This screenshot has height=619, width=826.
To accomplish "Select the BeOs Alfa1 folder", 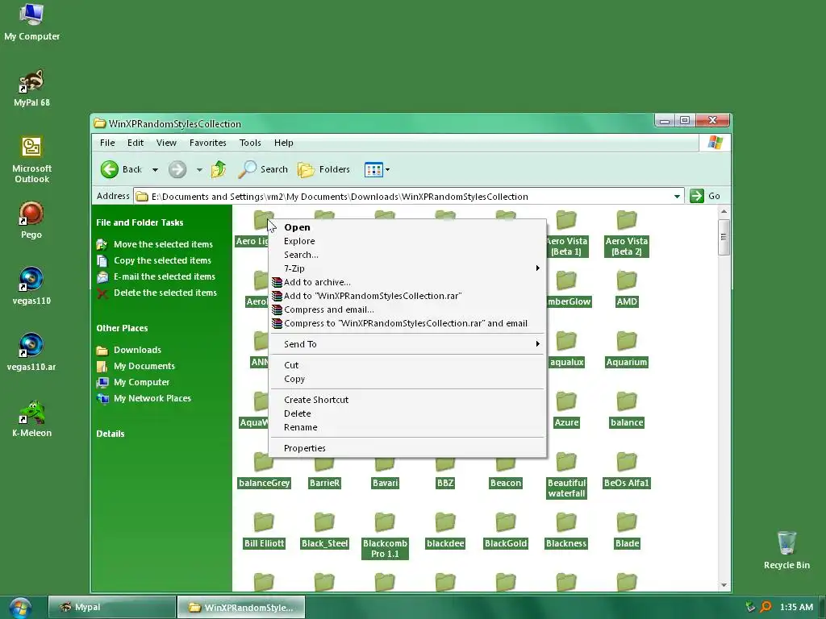I will [x=626, y=470].
